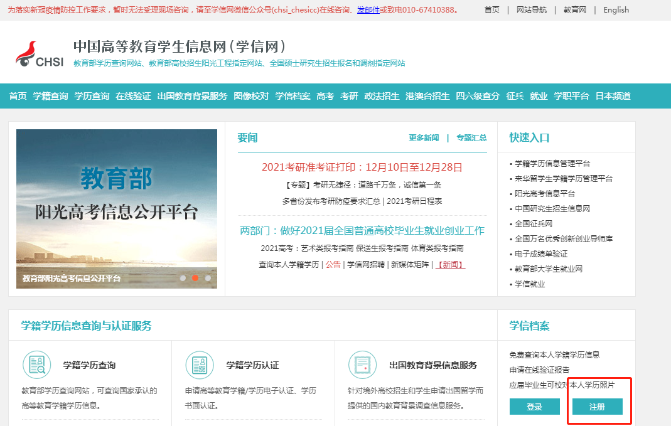This screenshot has width=671, height=426.
Task: Open the 出国教育背景信息服务 icon
Action: point(362,365)
